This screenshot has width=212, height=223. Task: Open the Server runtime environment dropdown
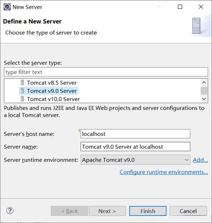click(135, 160)
